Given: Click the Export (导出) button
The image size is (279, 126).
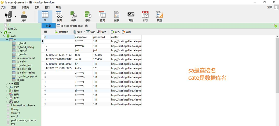Looking at the screenshot, I should pos(126,32).
